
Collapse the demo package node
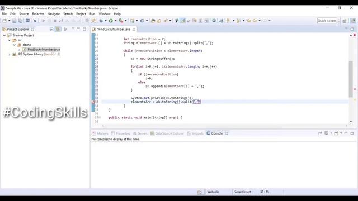[x=15, y=45]
